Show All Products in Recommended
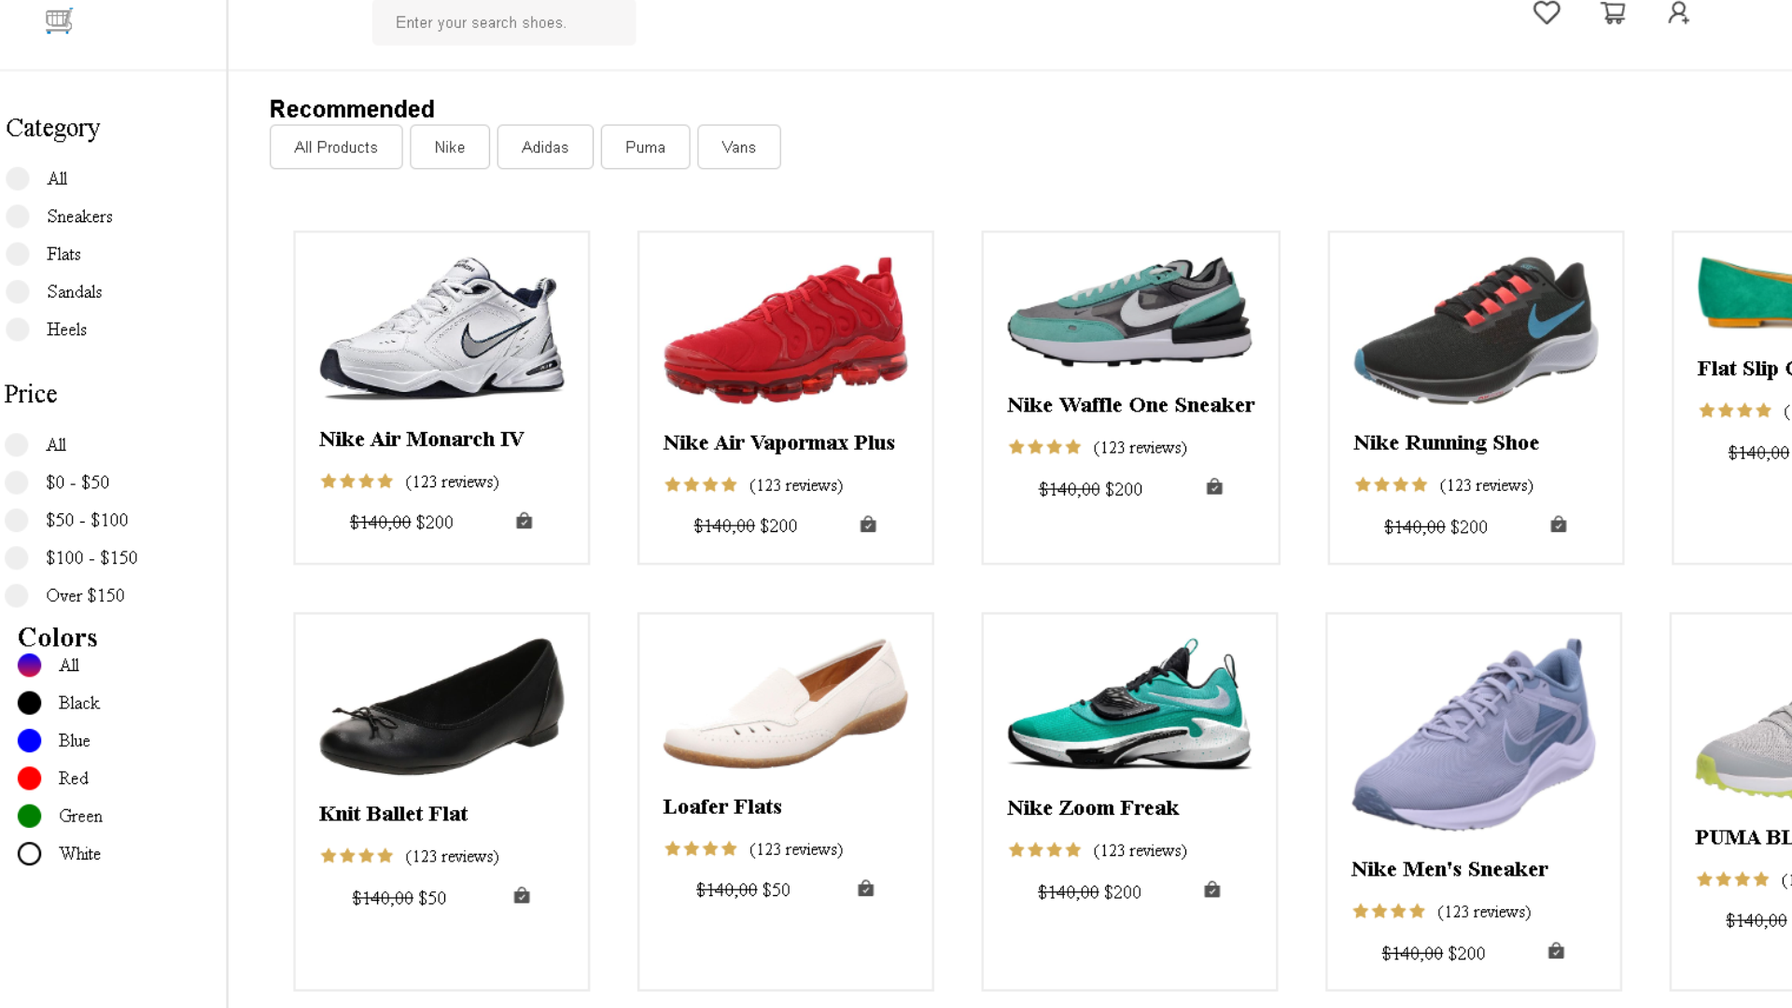The height and width of the screenshot is (1008, 1792). [x=336, y=147]
